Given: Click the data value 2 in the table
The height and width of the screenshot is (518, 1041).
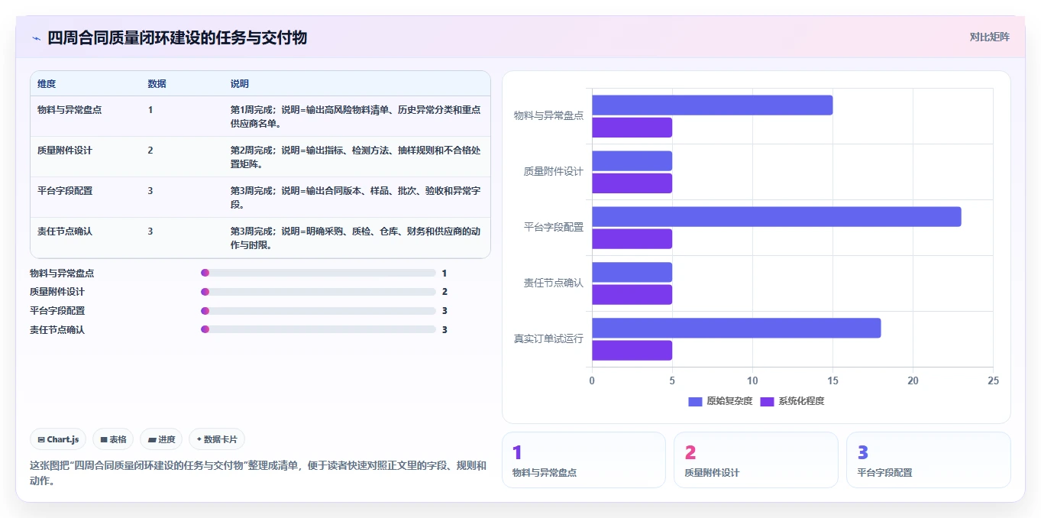Looking at the screenshot, I should [x=150, y=151].
